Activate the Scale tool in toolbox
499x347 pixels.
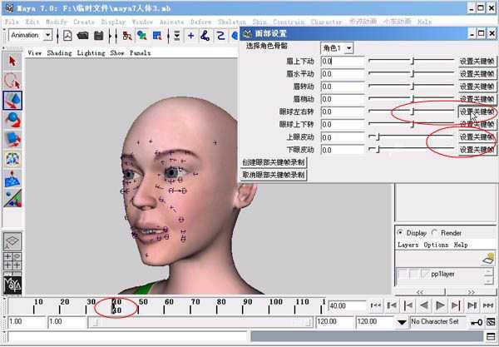(12, 139)
